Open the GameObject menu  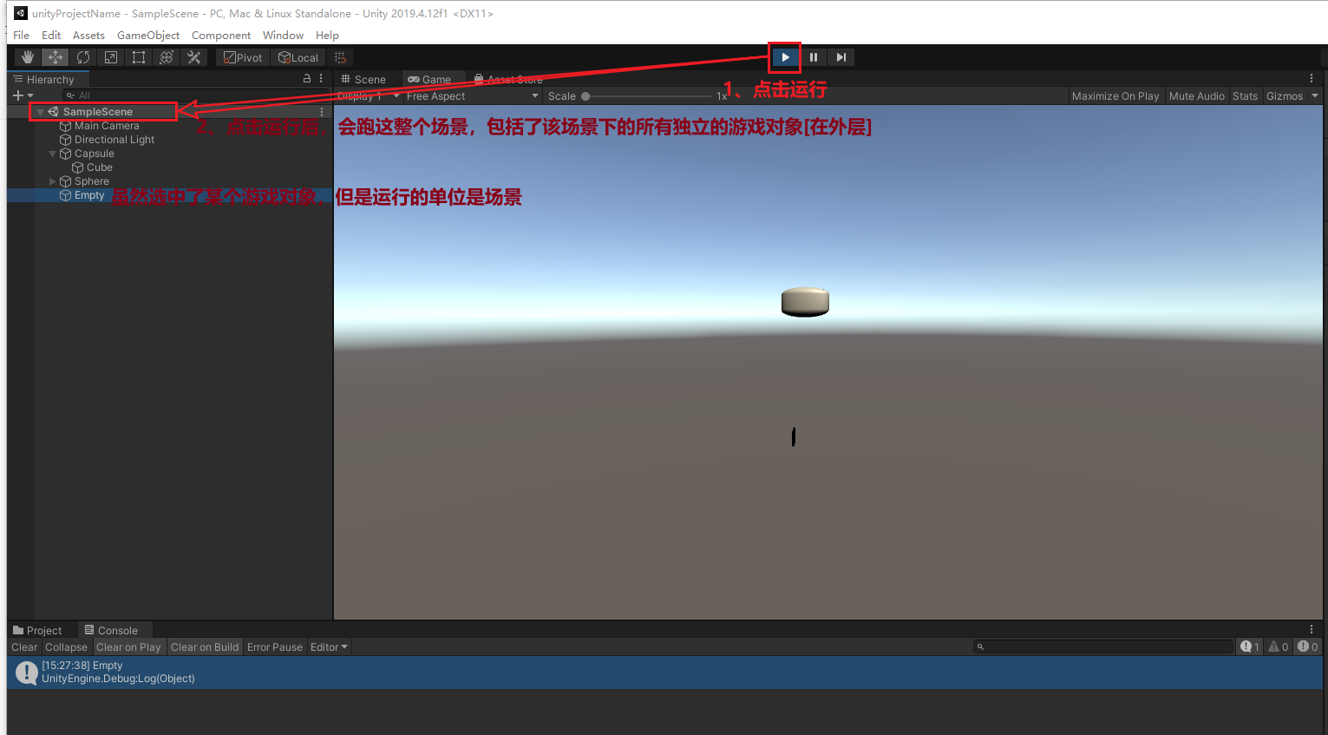point(148,36)
